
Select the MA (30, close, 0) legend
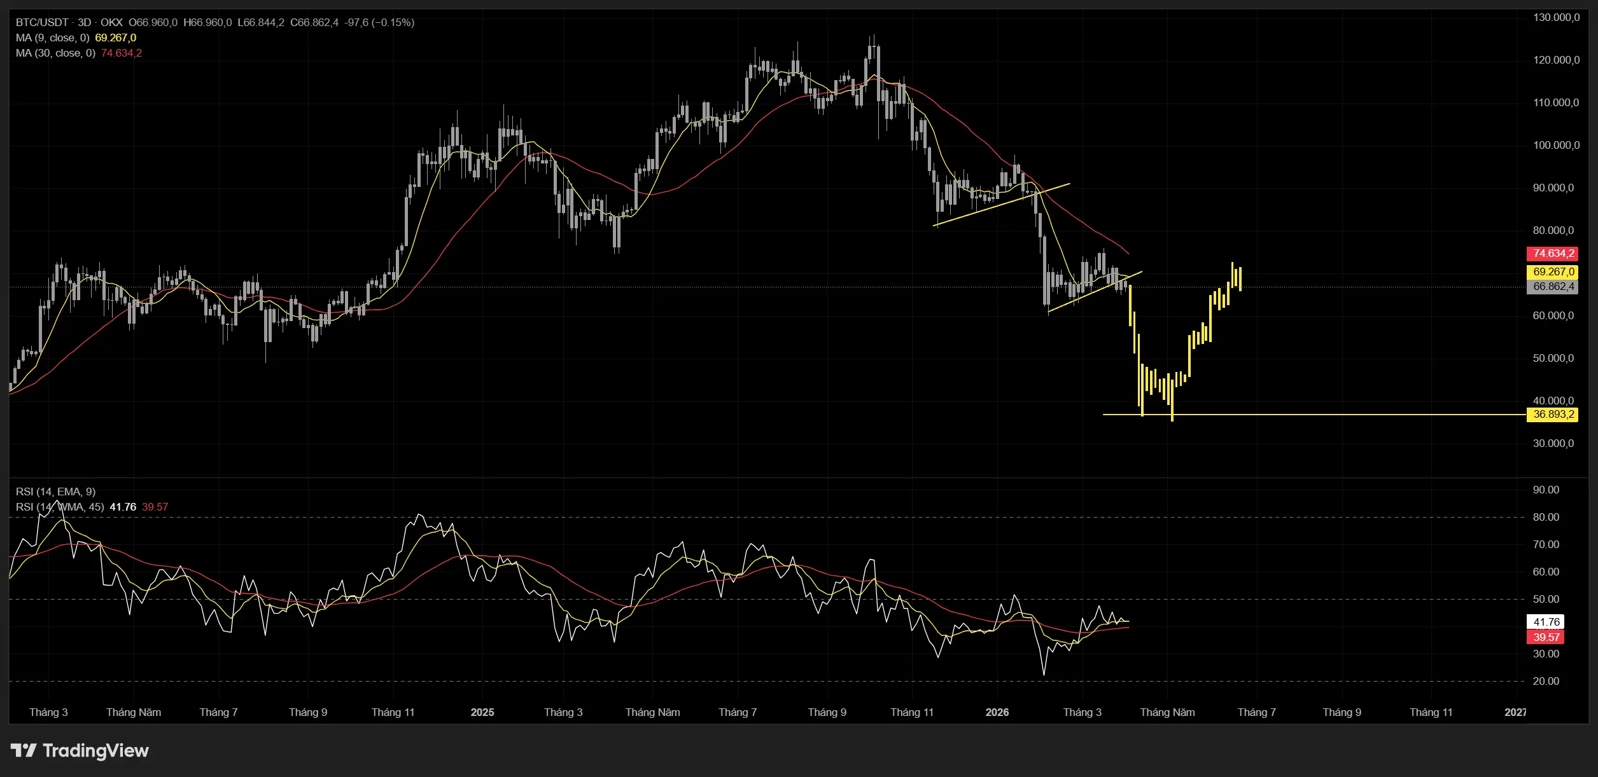[x=55, y=53]
